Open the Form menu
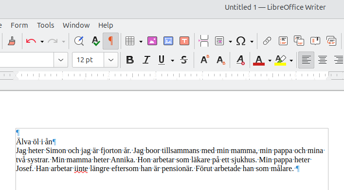 pos(19,25)
